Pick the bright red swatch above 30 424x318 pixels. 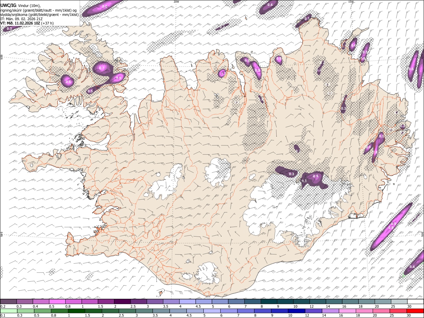coord(415,311)
